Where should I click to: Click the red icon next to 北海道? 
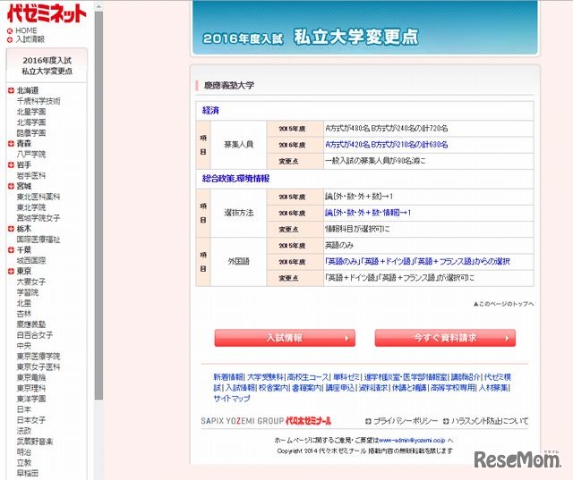(11, 90)
